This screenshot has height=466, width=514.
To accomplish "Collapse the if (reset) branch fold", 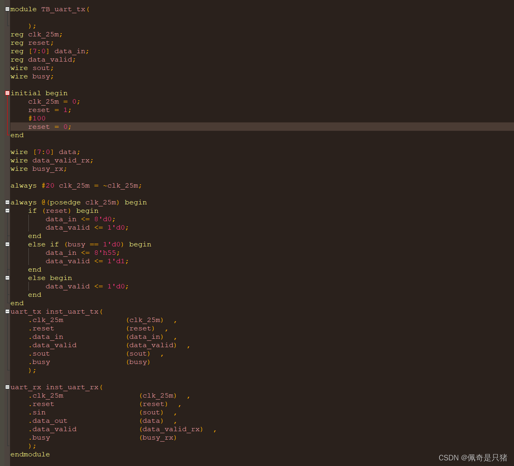I will (x=6, y=210).
